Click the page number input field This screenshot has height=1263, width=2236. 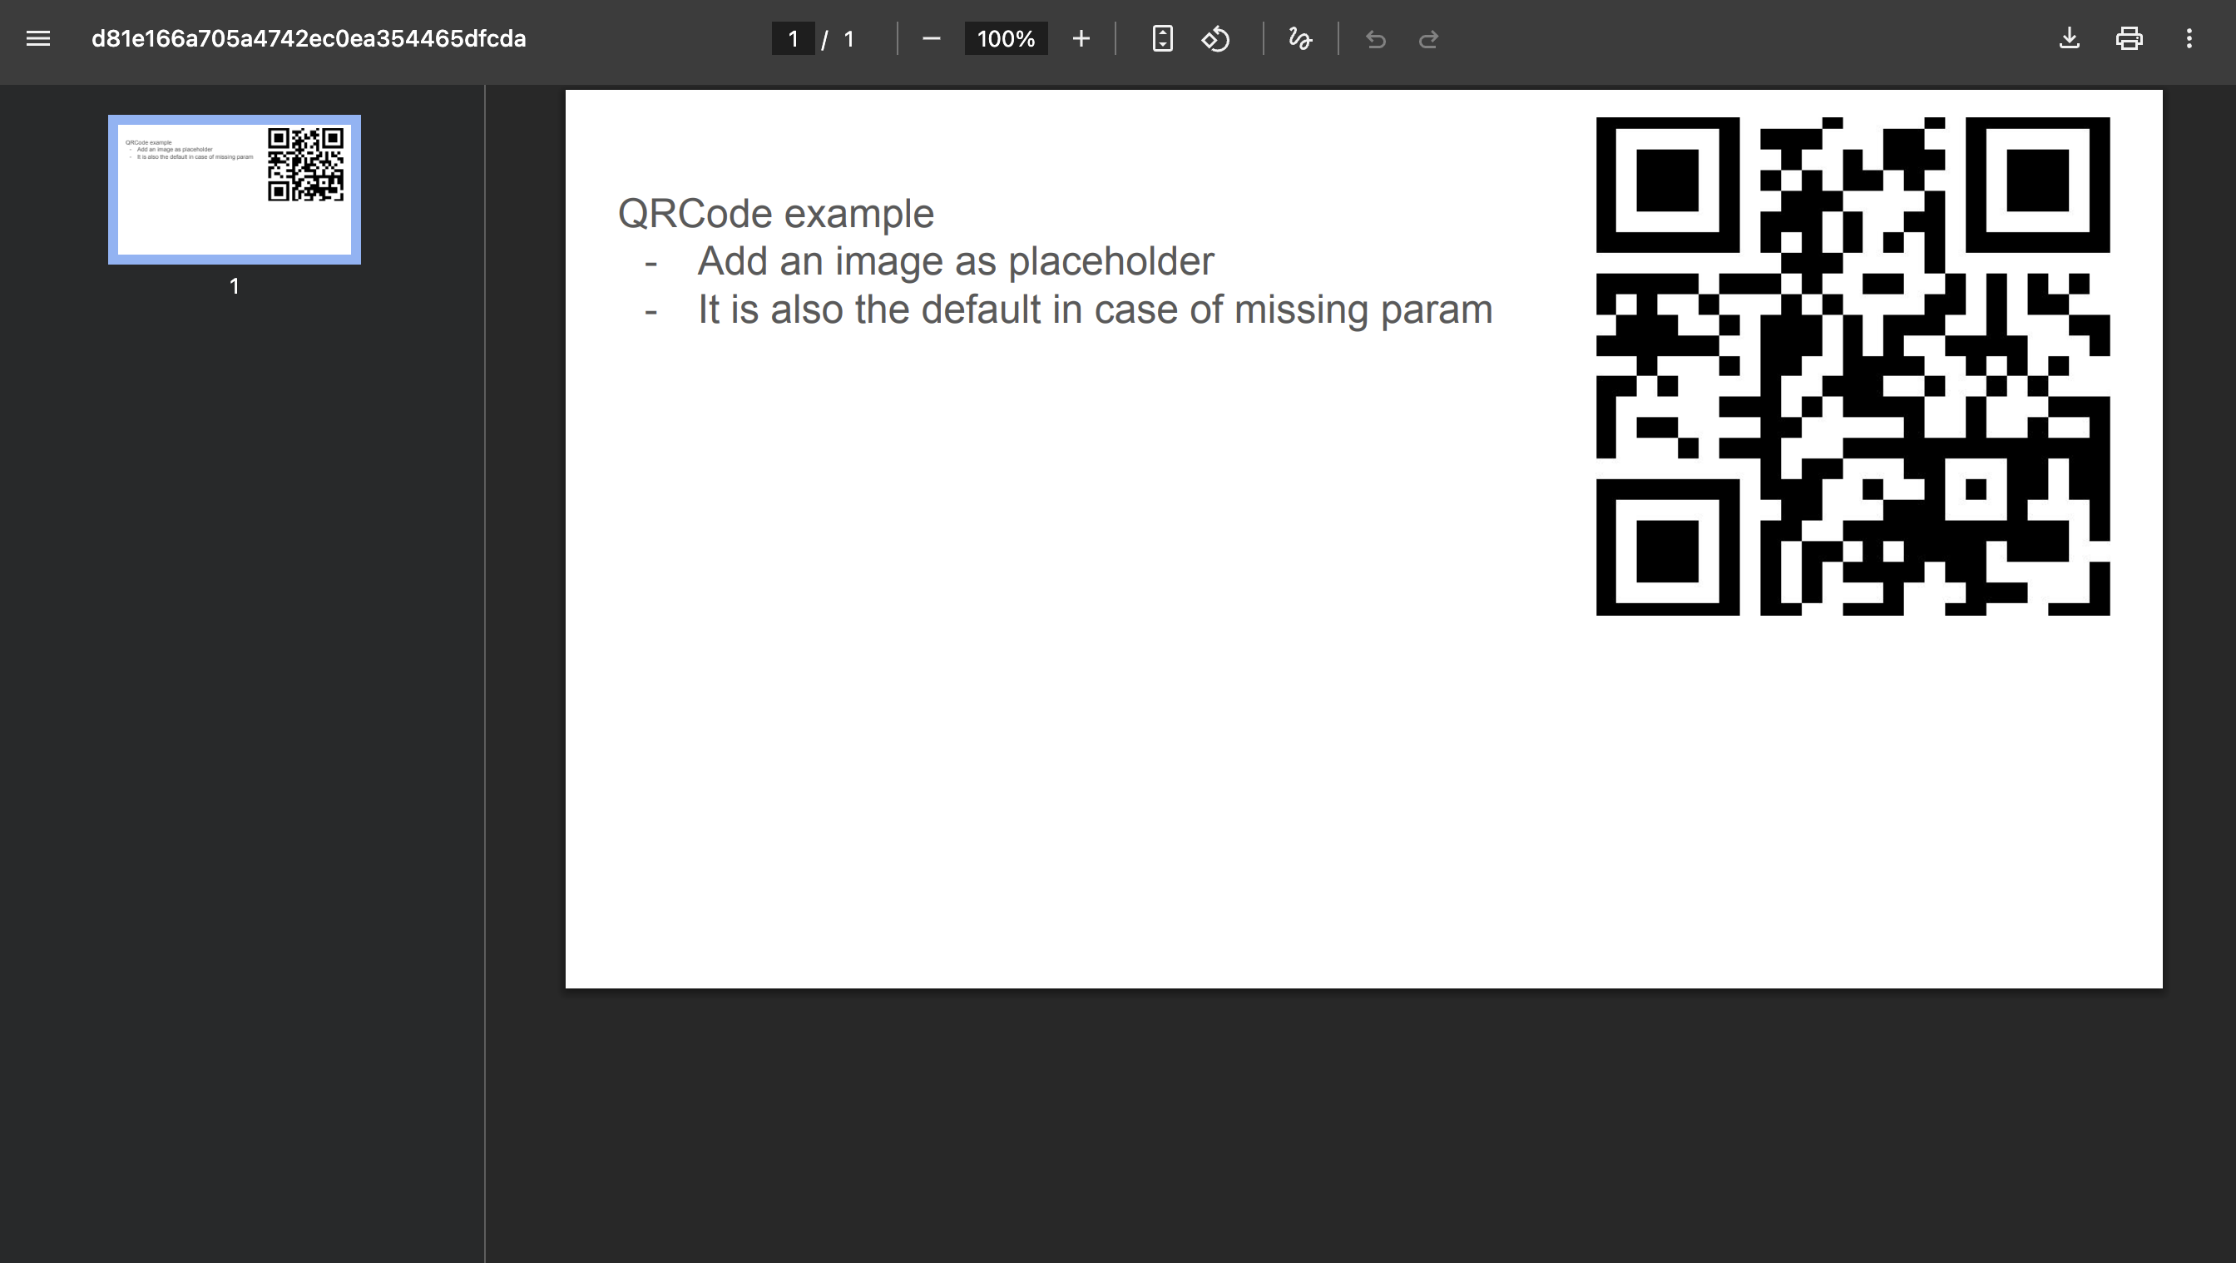click(793, 39)
